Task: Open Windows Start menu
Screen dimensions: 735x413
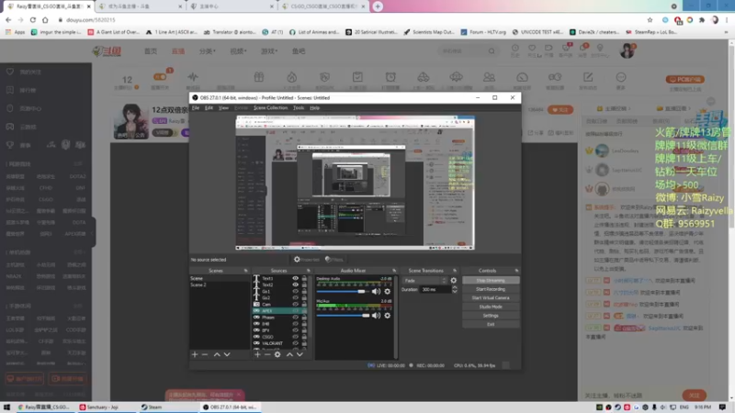Action: click(6, 407)
